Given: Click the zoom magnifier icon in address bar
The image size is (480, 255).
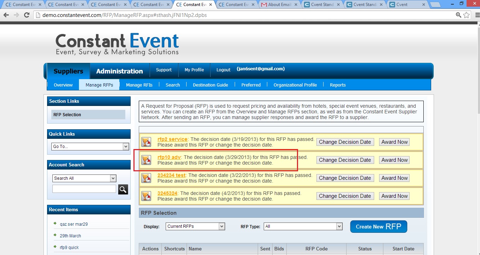Looking at the screenshot, I should 459,15.
